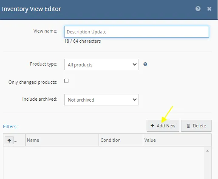The width and height of the screenshot is (218, 179).
Task: Select the Condition column header
Action: tap(121, 140)
